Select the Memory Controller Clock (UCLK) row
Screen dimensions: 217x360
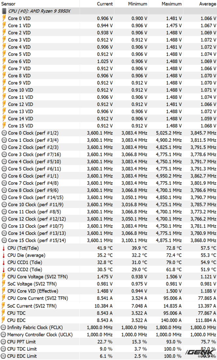tap(39, 335)
